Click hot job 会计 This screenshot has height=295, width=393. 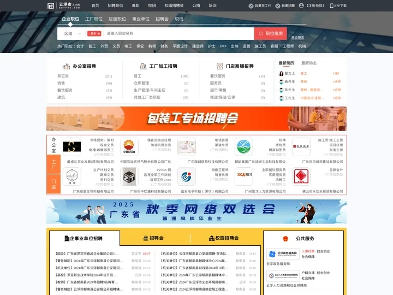[80, 46]
